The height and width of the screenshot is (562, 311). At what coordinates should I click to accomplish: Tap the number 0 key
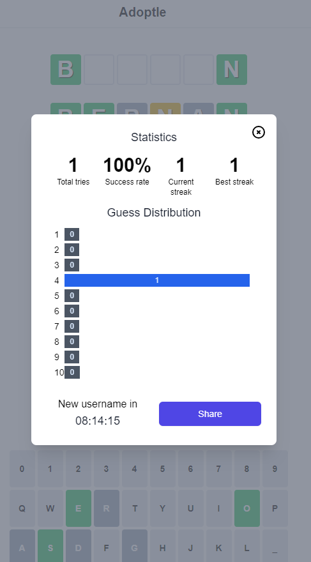point(22,469)
